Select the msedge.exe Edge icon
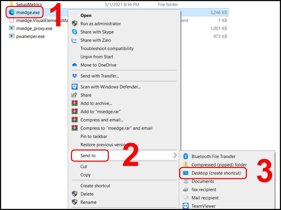The width and height of the screenshot is (281, 210). click(x=12, y=12)
